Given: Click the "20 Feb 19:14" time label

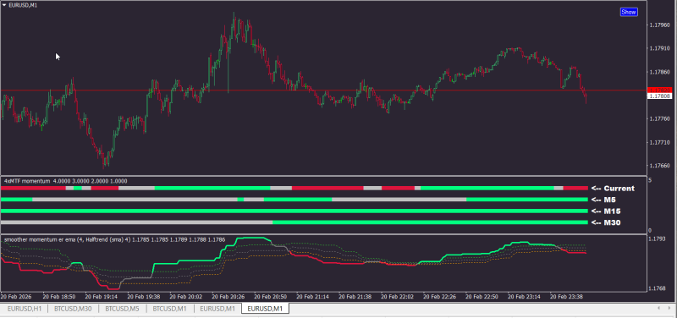Looking at the screenshot, I should coord(102,297).
